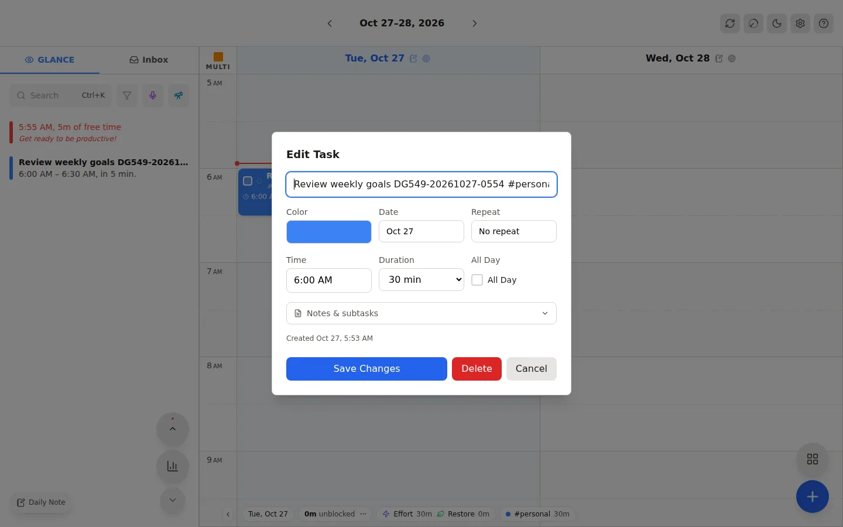The height and width of the screenshot is (527, 843).
Task: Click the Search box
Action: 61,95
